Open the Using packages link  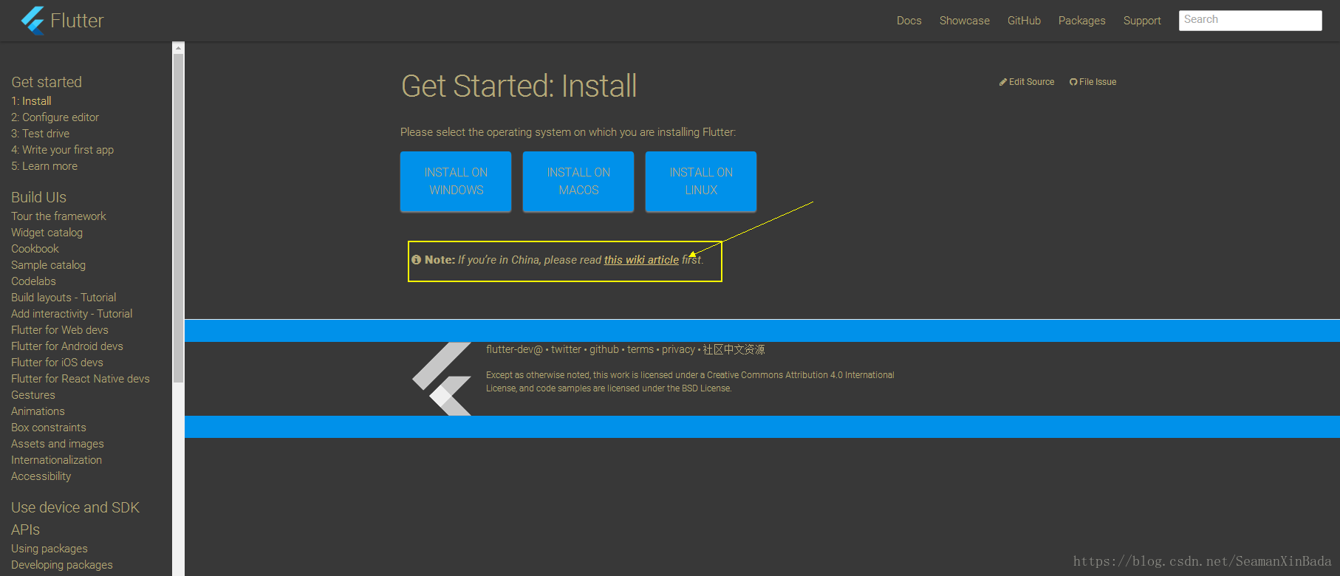point(49,549)
